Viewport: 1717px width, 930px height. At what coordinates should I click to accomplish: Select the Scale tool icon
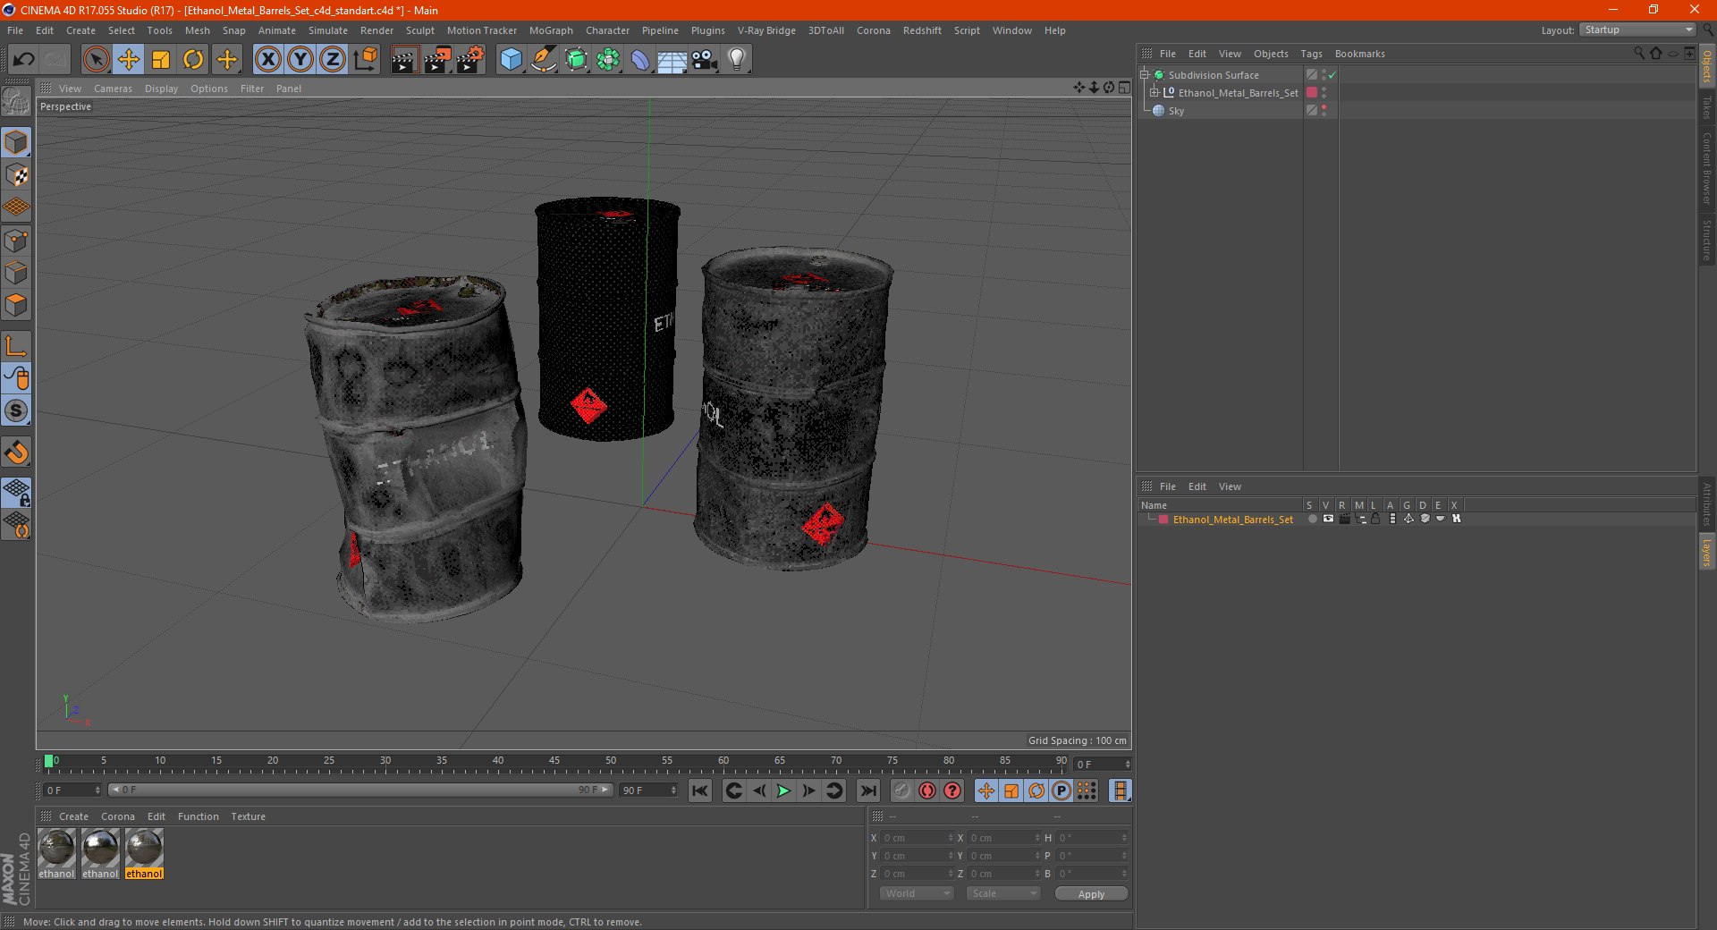[161, 60]
